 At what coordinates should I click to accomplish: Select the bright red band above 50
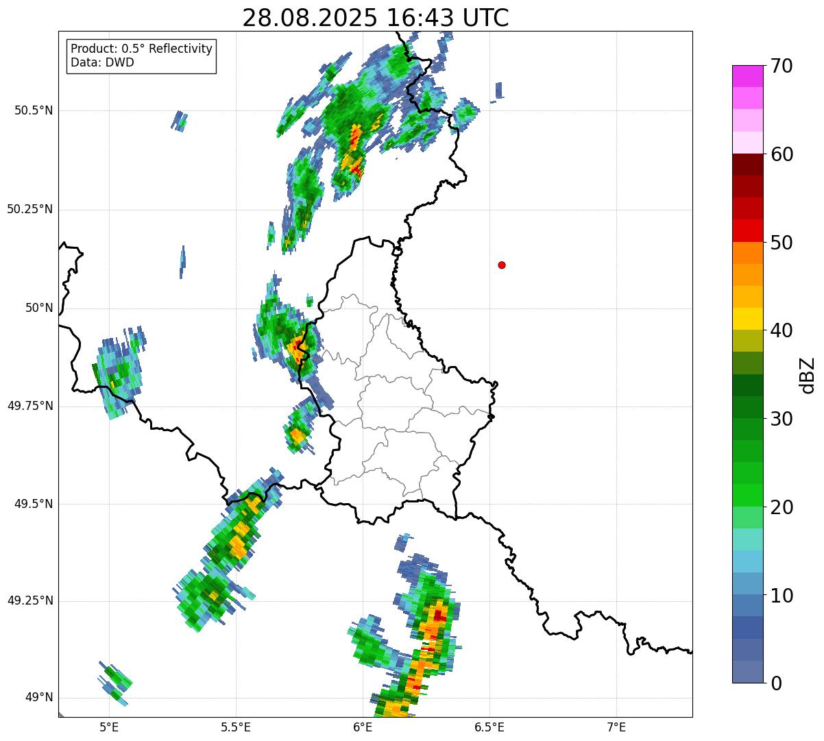pos(747,230)
